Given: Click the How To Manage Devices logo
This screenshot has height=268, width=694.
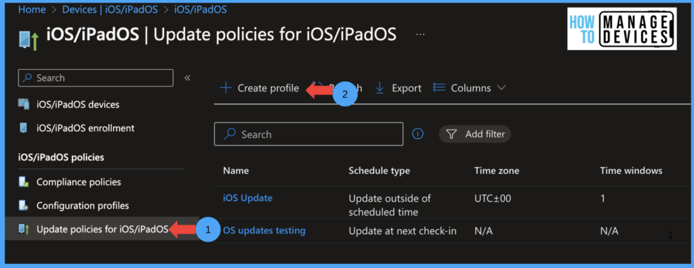Looking at the screenshot, I should [622, 28].
